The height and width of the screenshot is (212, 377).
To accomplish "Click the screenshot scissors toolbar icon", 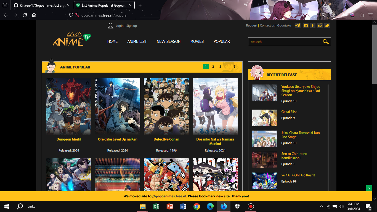I will [x=324, y=15].
